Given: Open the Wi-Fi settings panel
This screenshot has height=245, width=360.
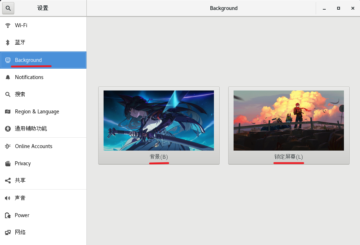Looking at the screenshot, I should coord(43,25).
